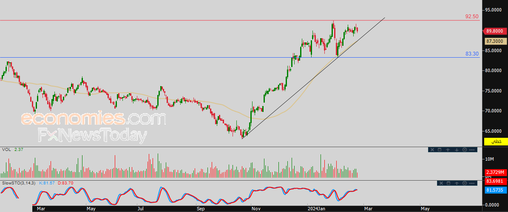Open SlowSTO panel more options
The image size is (508, 212).
click(473, 183)
